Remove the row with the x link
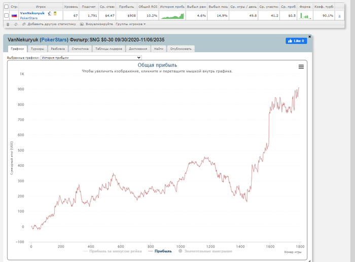Screen dimensions: 355x262 [339, 16]
